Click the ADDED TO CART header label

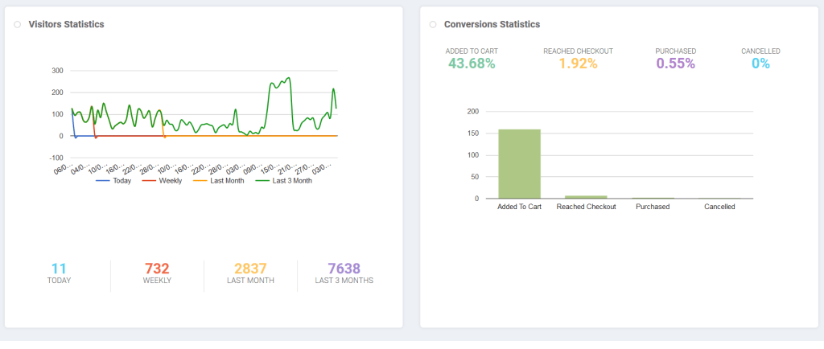click(x=472, y=51)
